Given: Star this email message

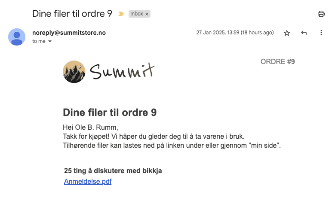Looking at the screenshot, I should [287, 33].
